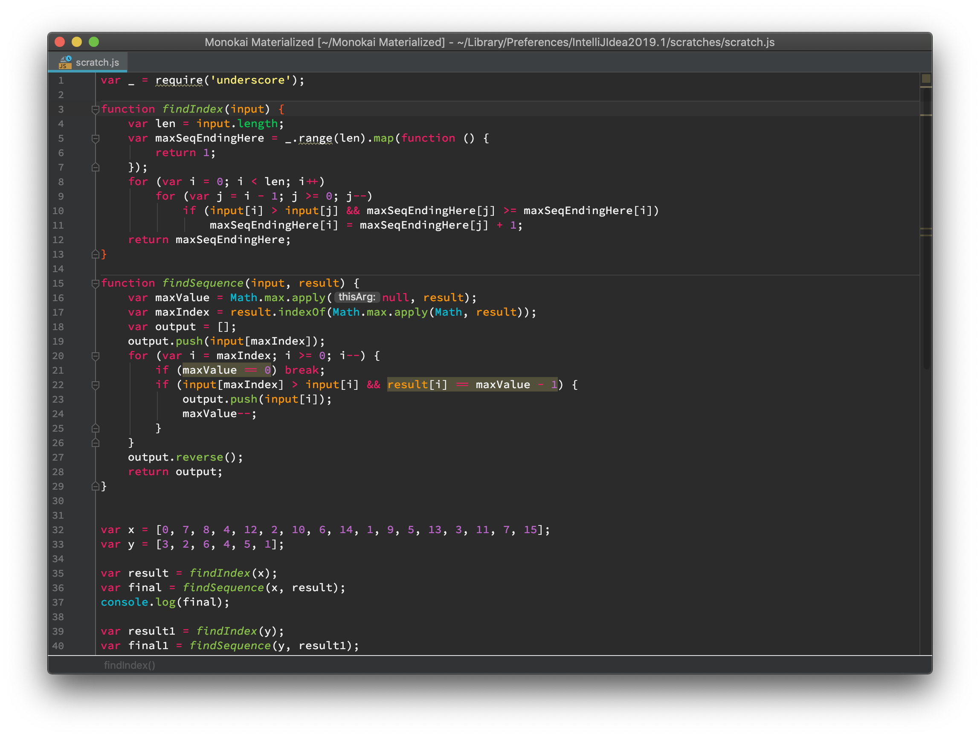This screenshot has height=737, width=980.
Task: Click the highlighted maxValue == 0 condition
Action: (226, 370)
